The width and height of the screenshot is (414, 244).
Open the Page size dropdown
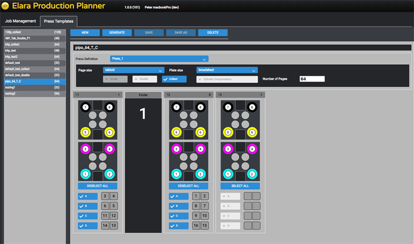pyautogui.click(x=134, y=70)
